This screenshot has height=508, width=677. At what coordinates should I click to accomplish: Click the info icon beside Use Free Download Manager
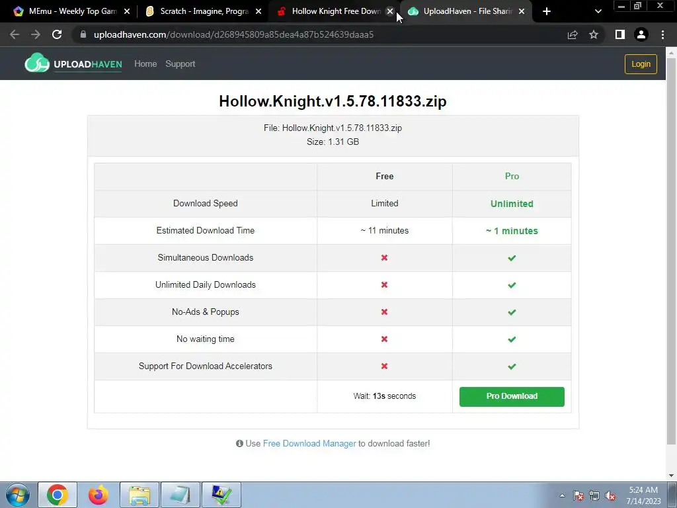pos(239,443)
